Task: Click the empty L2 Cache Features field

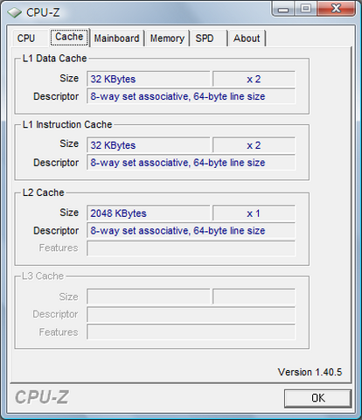Action: [x=191, y=248]
